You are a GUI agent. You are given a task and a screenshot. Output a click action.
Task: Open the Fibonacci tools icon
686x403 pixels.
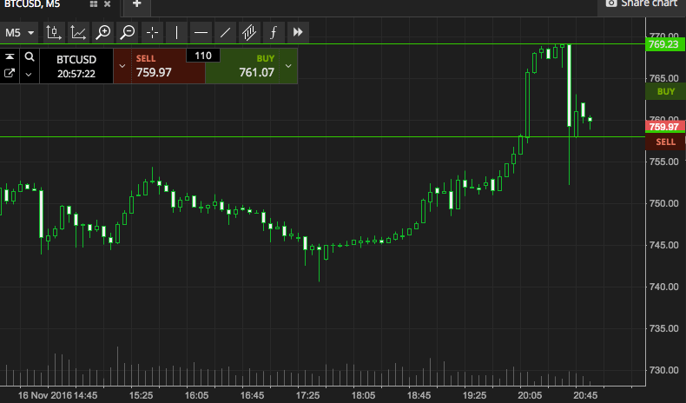coord(274,33)
